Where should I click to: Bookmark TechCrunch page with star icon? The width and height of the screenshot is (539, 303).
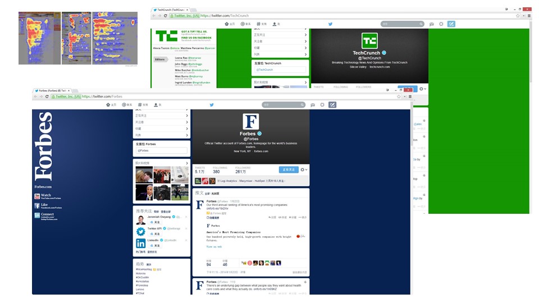518,16
